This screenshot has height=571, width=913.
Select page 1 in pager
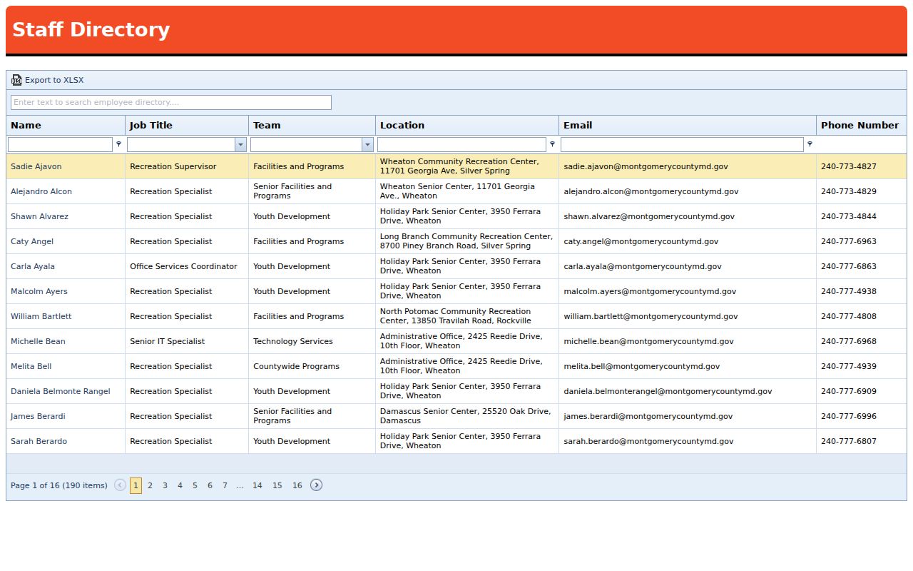[136, 485]
